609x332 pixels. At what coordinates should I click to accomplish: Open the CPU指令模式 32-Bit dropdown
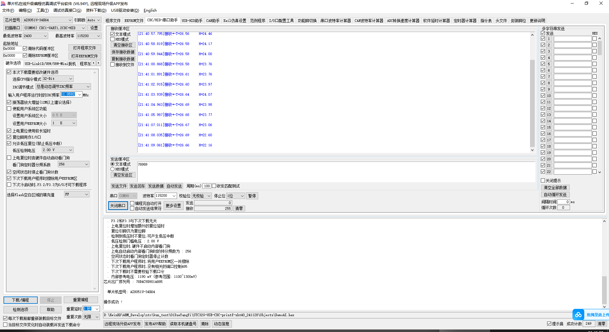click(x=58, y=79)
